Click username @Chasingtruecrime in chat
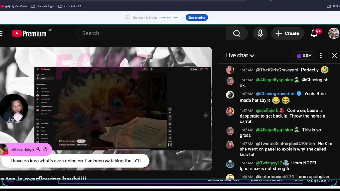 [x=276, y=94]
